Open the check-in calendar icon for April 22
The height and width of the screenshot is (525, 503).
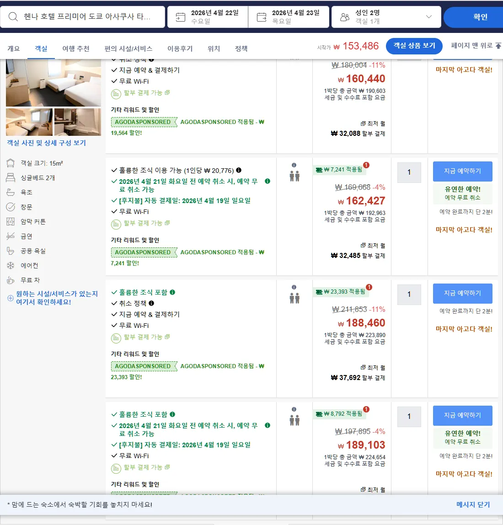point(181,17)
